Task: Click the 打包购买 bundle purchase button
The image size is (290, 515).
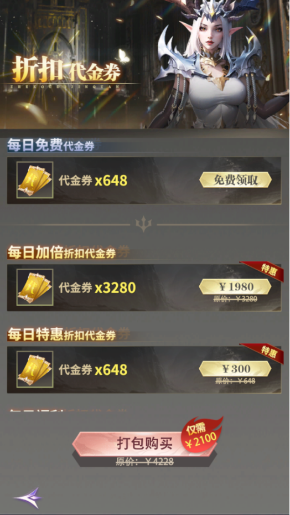Action: click(144, 444)
